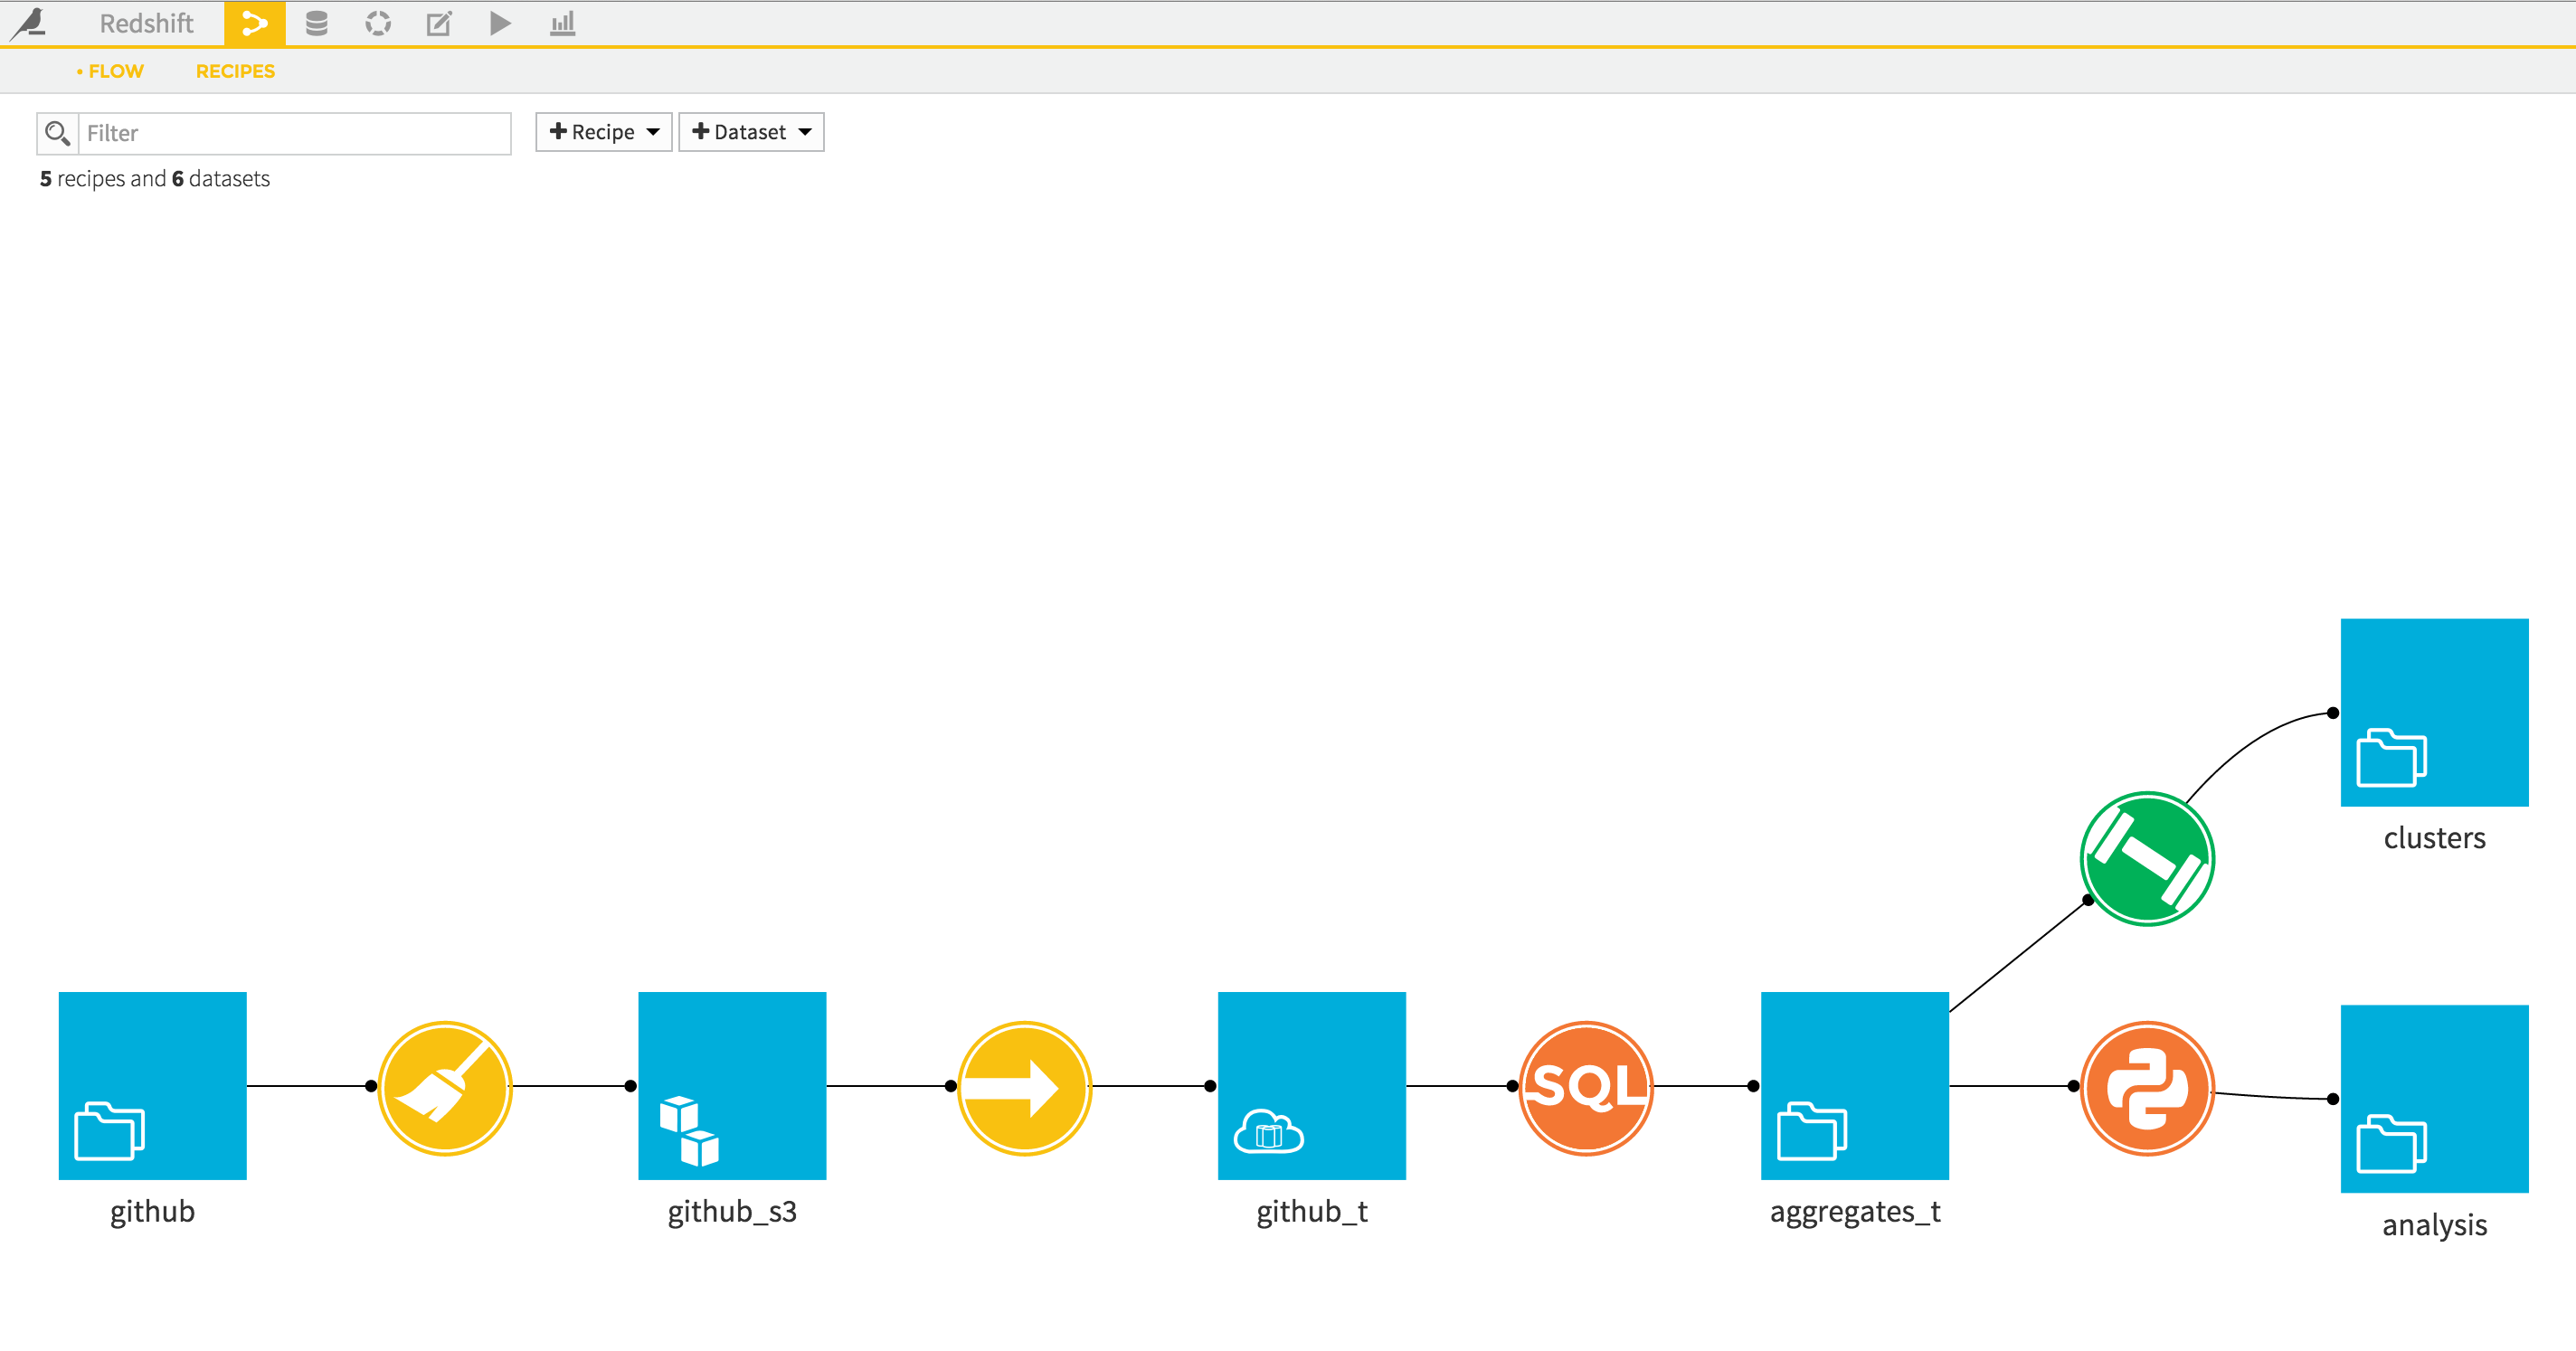Open the Datasets database icon
This screenshot has height=1351, width=2576.
click(x=316, y=23)
